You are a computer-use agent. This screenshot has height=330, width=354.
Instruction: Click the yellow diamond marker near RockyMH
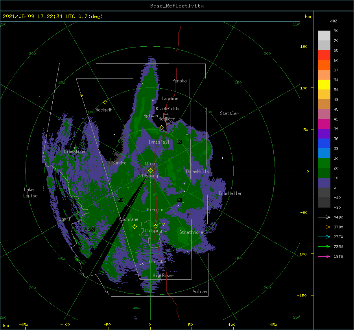[105, 102]
